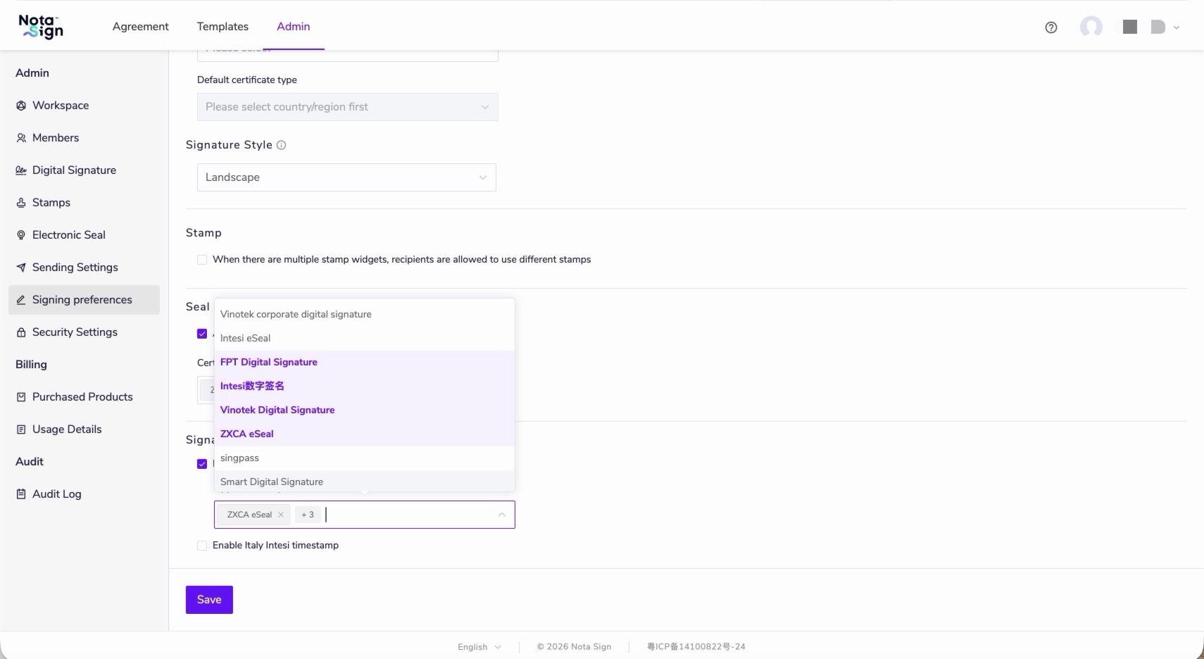Click the gray square icon in header
1204x659 pixels.
[x=1130, y=27]
